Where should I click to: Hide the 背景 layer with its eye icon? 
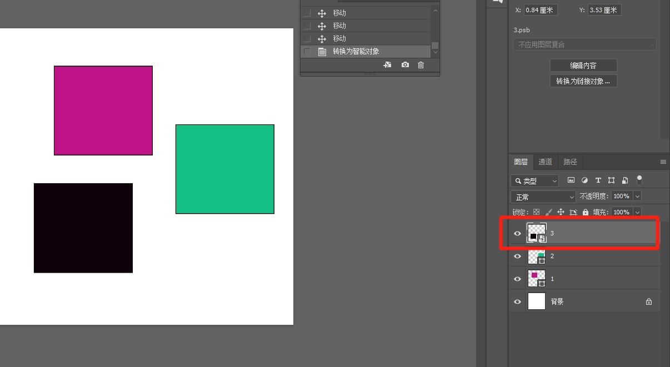pyautogui.click(x=517, y=301)
